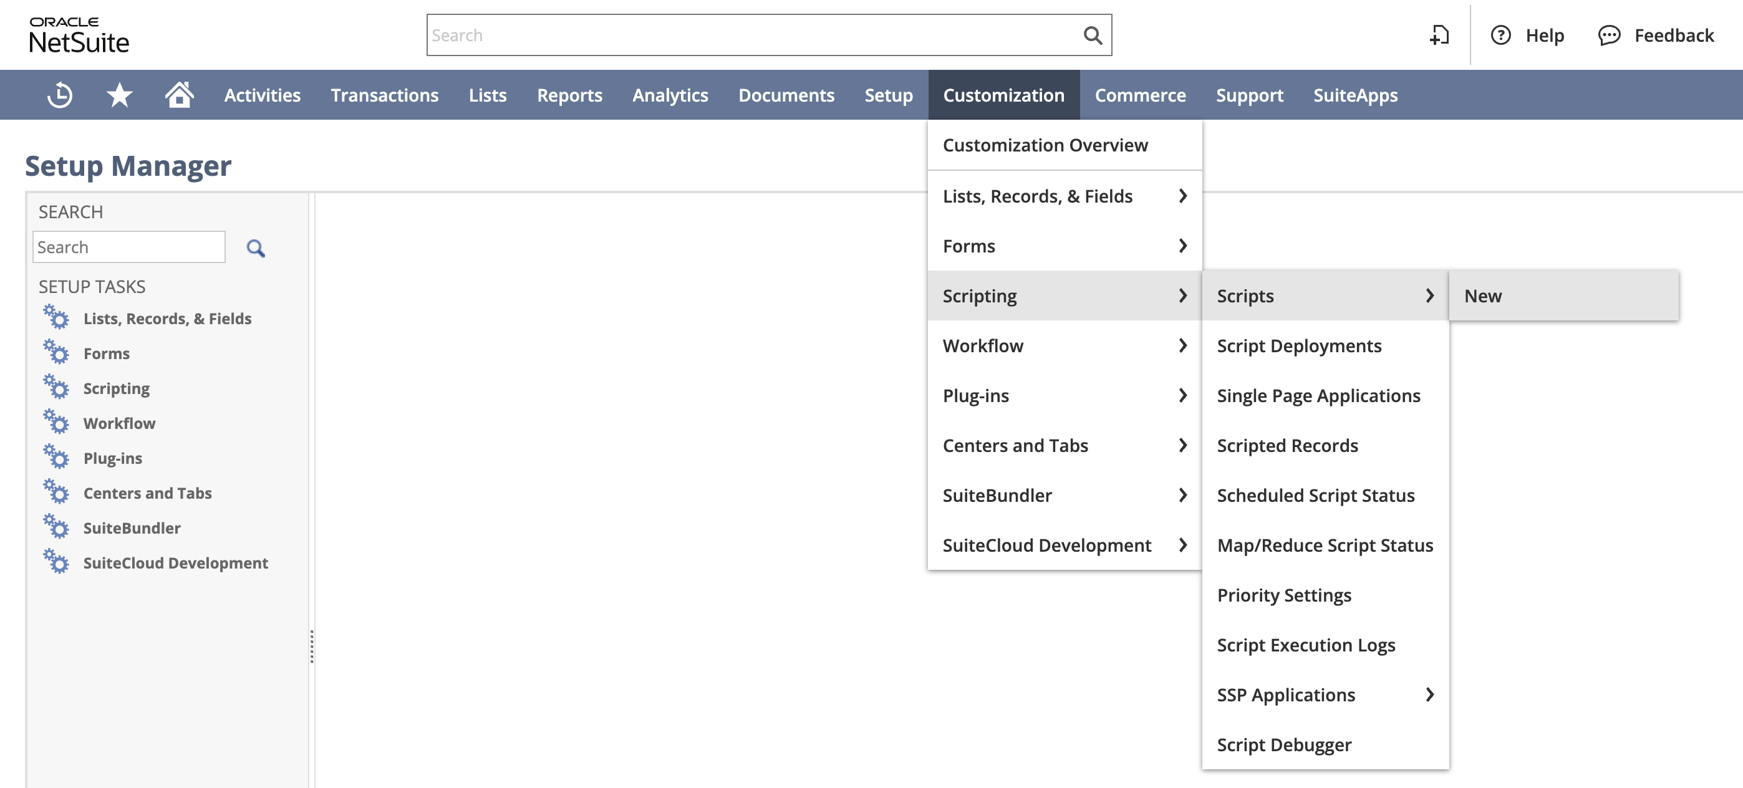Screen dimensions: 1743x788
Task: Click New under Scripts
Action: (1482, 295)
